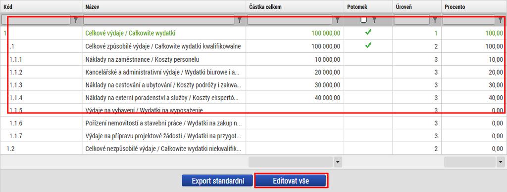Click percent cell 20,00
This screenshot has width=507, height=192.
(474, 72)
